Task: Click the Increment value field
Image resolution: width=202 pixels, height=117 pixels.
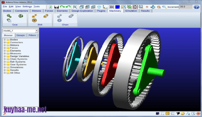Action: click(x=186, y=7)
